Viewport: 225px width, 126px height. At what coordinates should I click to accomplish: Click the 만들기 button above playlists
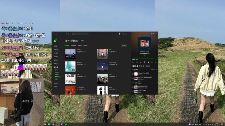click(x=123, y=45)
